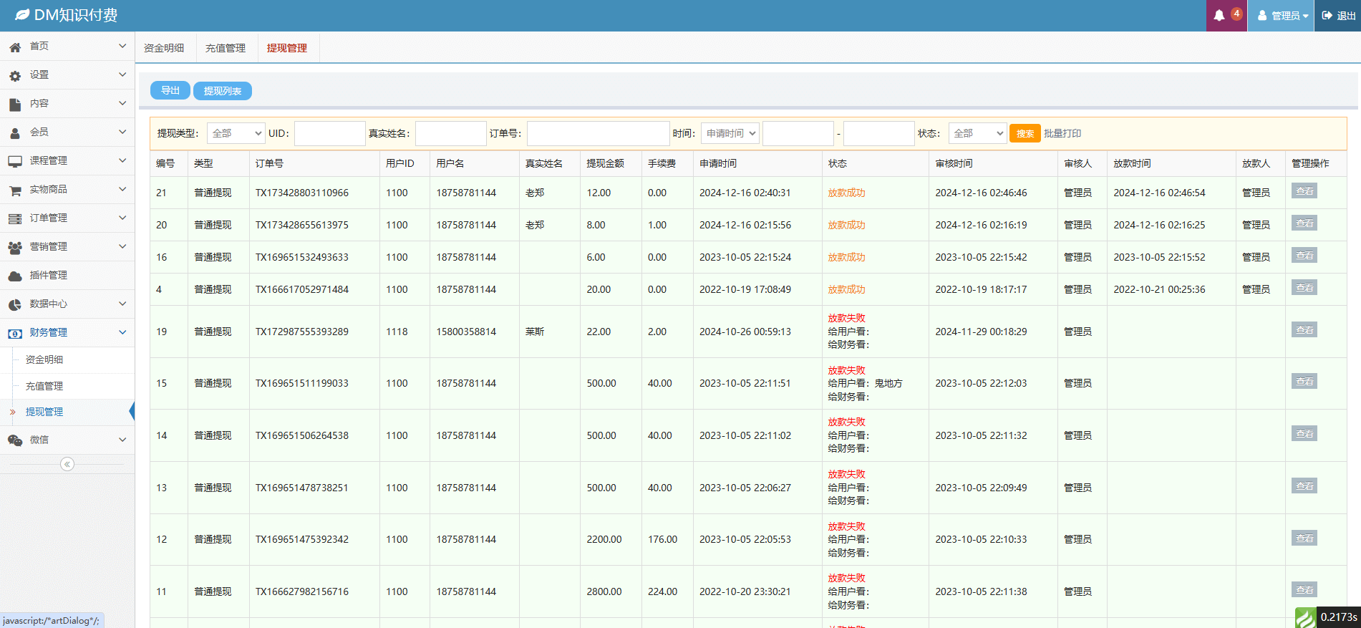Collapse sidebar using the round arrow icon

[67, 464]
